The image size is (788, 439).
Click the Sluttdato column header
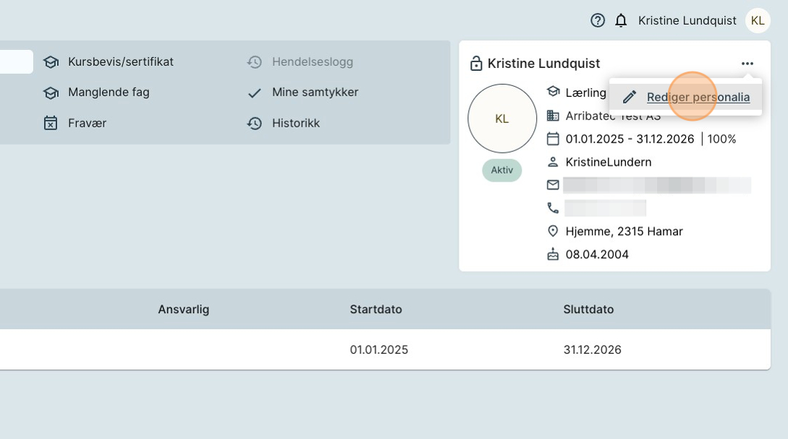(x=588, y=310)
